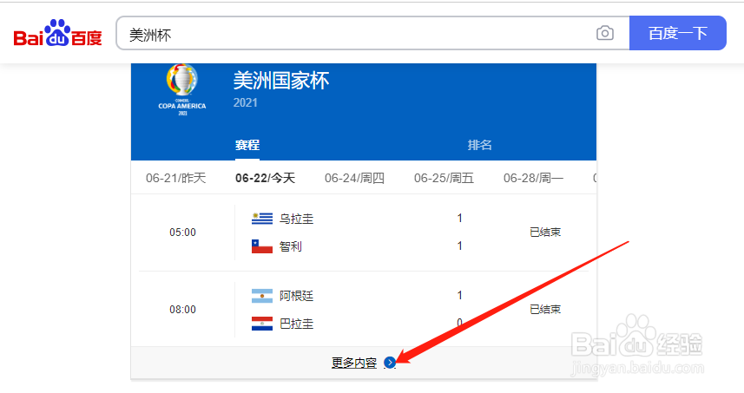744x393 pixels.
Task: Click the 百度一下 search button
Action: click(677, 33)
